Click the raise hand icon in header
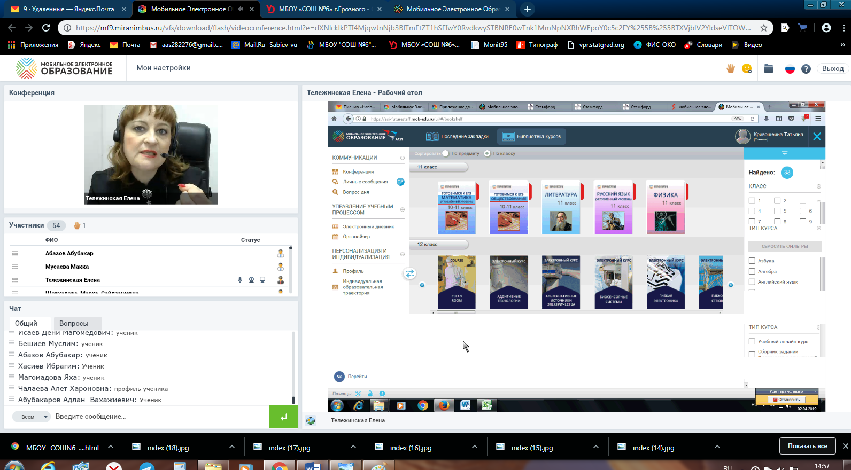The image size is (851, 470). tap(731, 68)
